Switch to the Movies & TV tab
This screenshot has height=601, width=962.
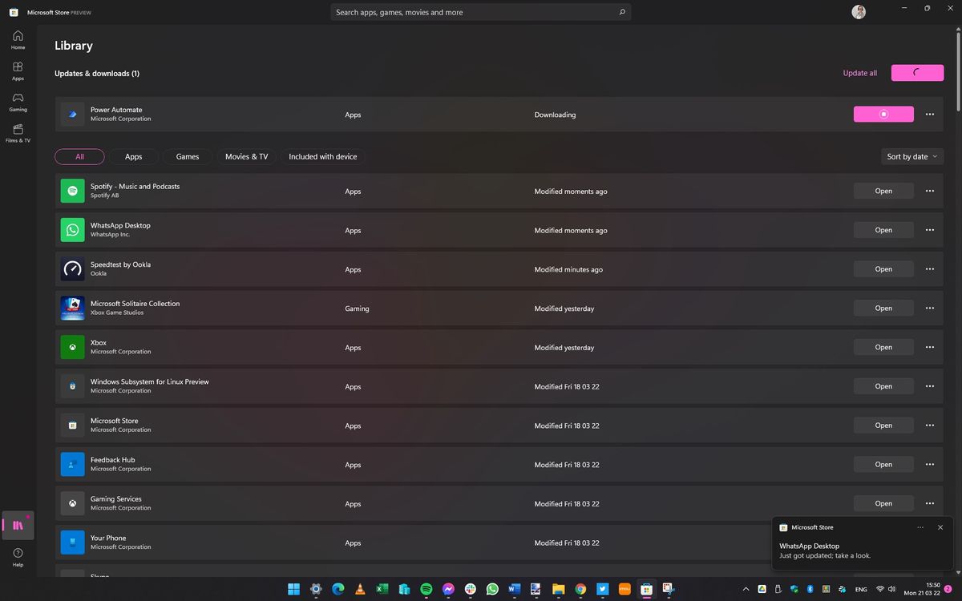tap(246, 156)
